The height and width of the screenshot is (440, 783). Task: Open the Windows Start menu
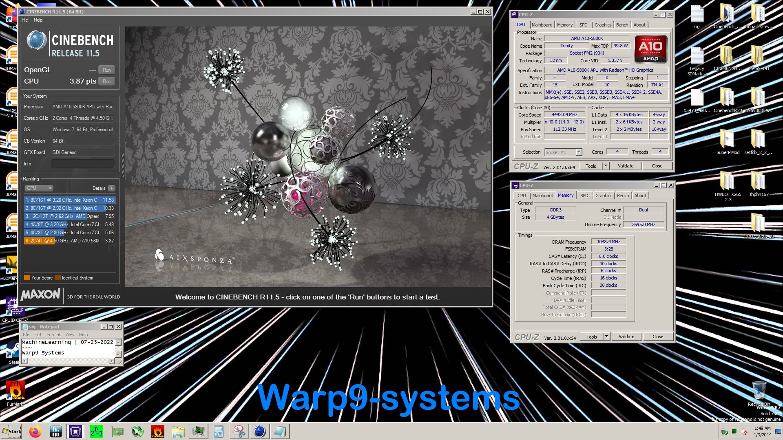[x=11, y=431]
